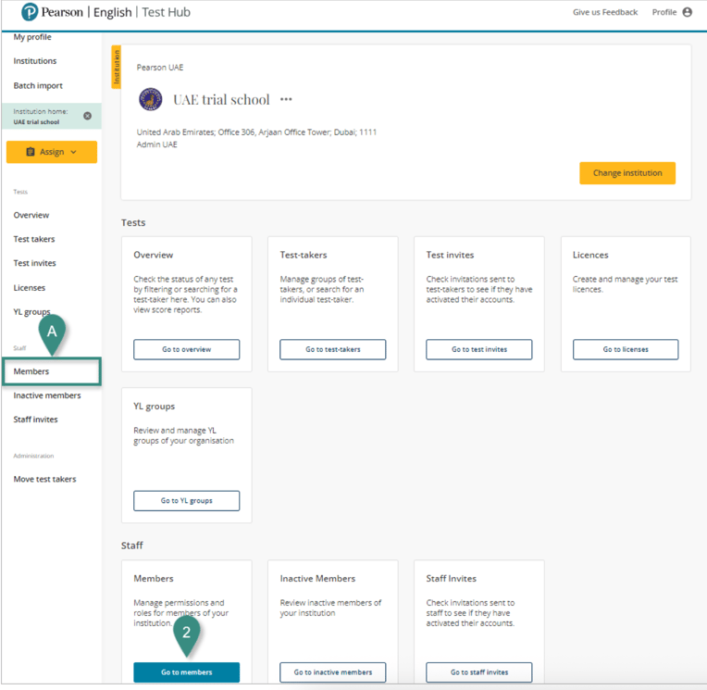Open the Profile avatar icon
Viewport: 707px width, 690px height.
point(687,13)
